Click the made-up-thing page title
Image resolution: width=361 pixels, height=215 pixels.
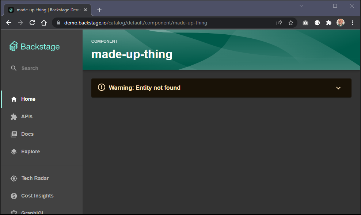tap(132, 54)
